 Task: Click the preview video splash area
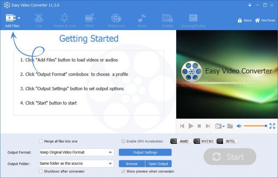pyautogui.click(x=227, y=74)
